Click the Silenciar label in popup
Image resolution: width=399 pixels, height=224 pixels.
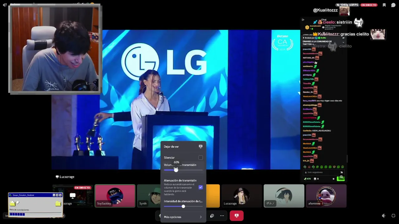click(x=169, y=158)
